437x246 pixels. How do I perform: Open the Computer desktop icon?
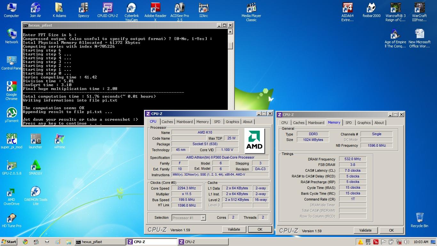[x=12, y=10]
